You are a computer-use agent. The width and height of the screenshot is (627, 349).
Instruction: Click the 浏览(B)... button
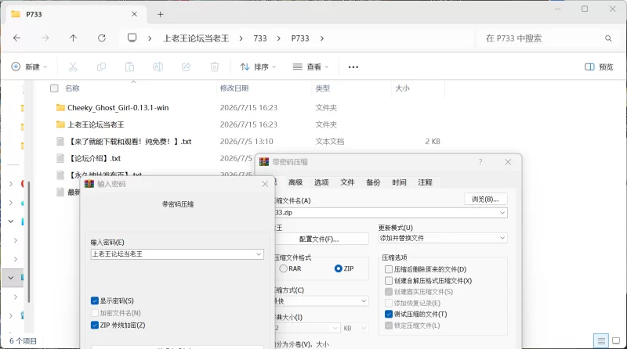[485, 199]
